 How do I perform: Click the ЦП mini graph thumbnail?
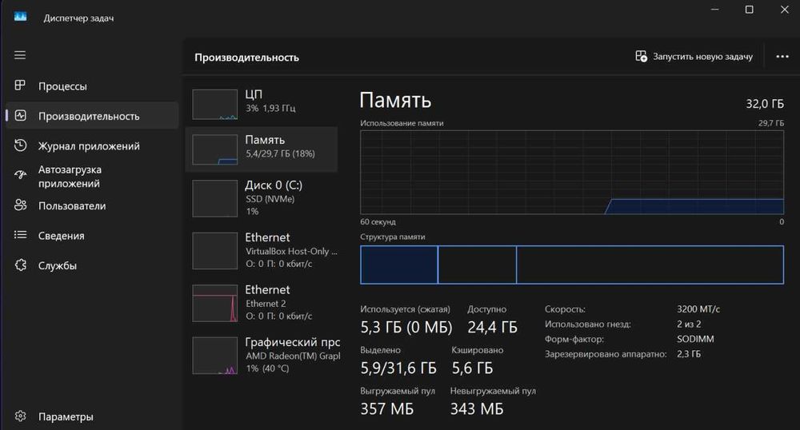214,105
